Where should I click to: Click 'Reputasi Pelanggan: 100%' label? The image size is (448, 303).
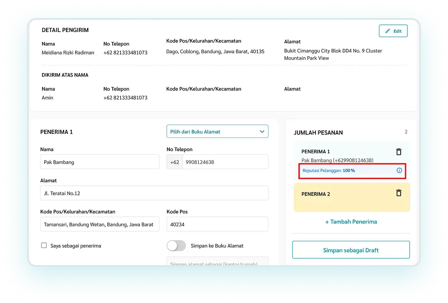click(x=329, y=171)
